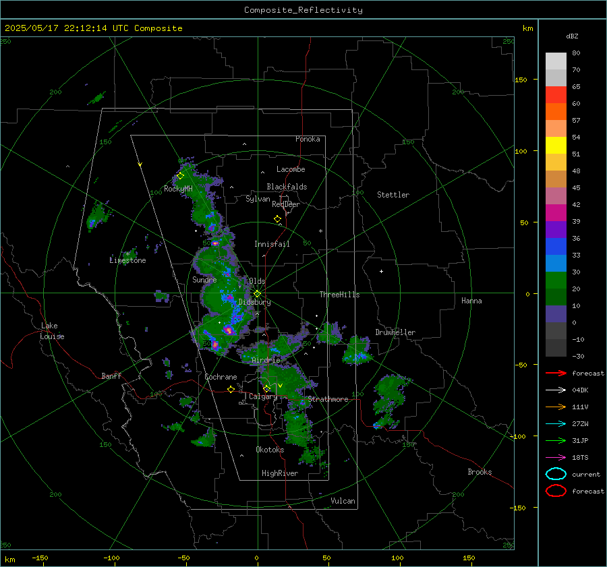The height and width of the screenshot is (567, 607).
Task: Click the yellow radar-center diamond near Olds
Action: pos(258,294)
